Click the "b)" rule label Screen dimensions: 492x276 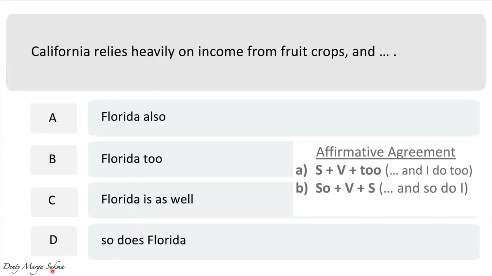tap(301, 188)
